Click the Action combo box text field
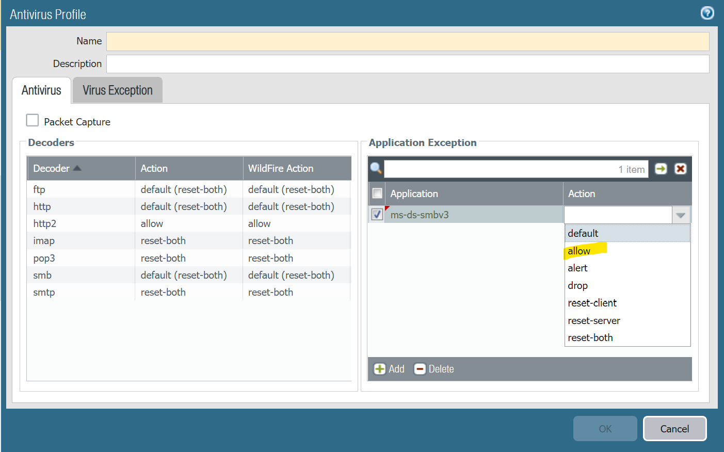 [x=618, y=215]
